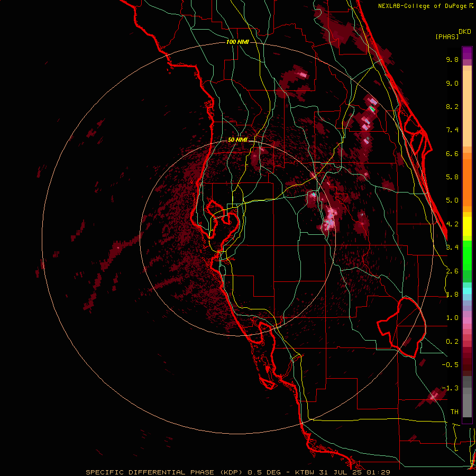
Task: Click the 5.0 scale label
Action: click(452, 200)
